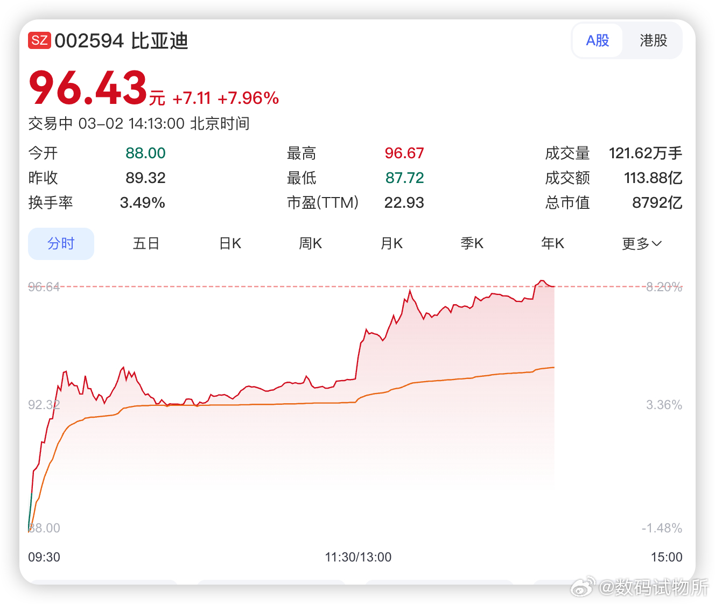The height and width of the screenshot is (604, 715).
Task: Click the 最高 label
Action: click(302, 153)
